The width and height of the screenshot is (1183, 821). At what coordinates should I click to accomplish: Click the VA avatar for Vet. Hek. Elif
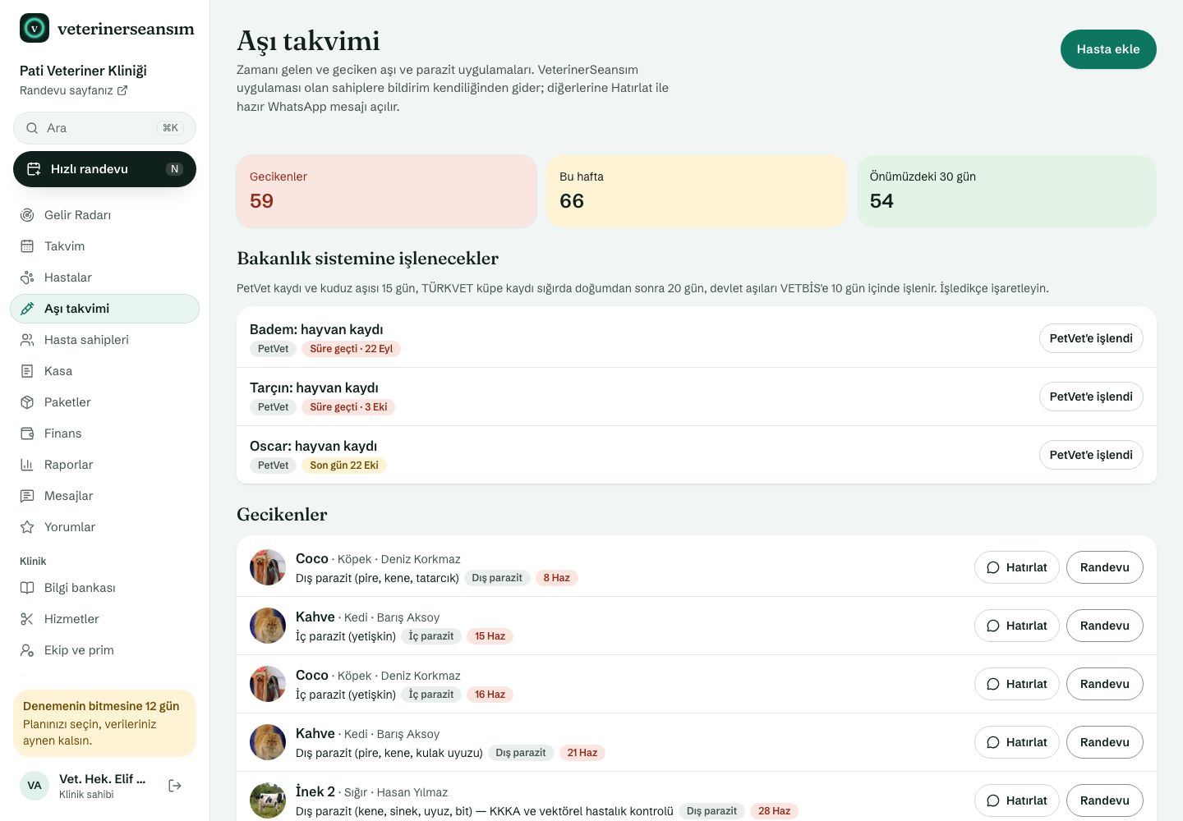click(35, 786)
